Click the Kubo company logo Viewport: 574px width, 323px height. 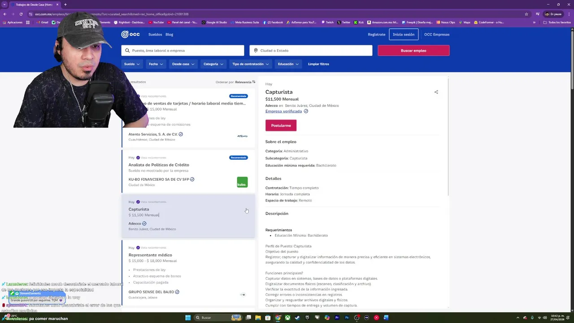pyautogui.click(x=242, y=182)
